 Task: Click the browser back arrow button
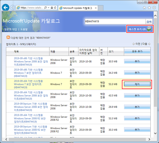click(x=6, y=7)
